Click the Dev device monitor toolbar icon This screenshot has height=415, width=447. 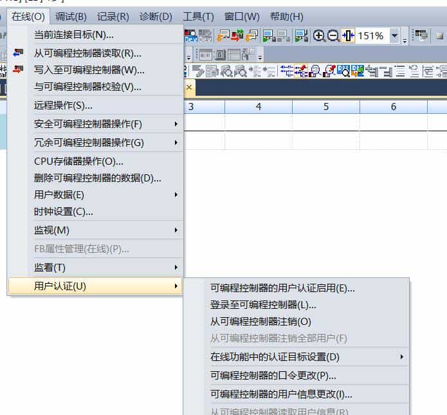(x=190, y=36)
